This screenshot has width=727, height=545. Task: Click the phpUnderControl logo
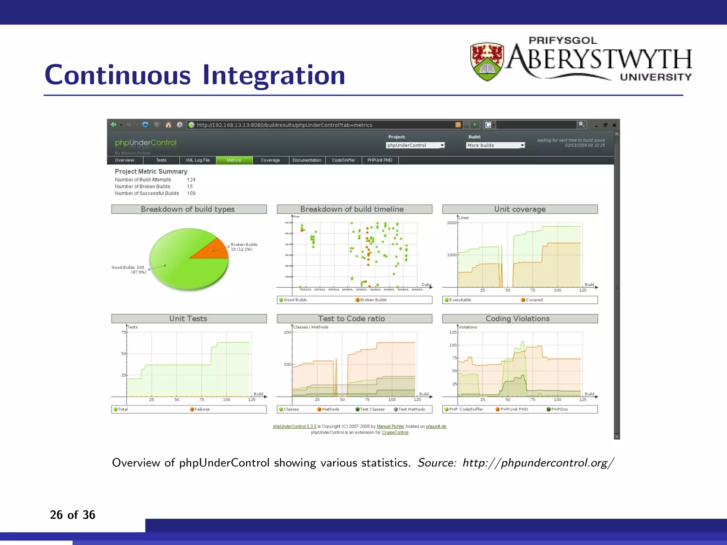tap(146, 143)
